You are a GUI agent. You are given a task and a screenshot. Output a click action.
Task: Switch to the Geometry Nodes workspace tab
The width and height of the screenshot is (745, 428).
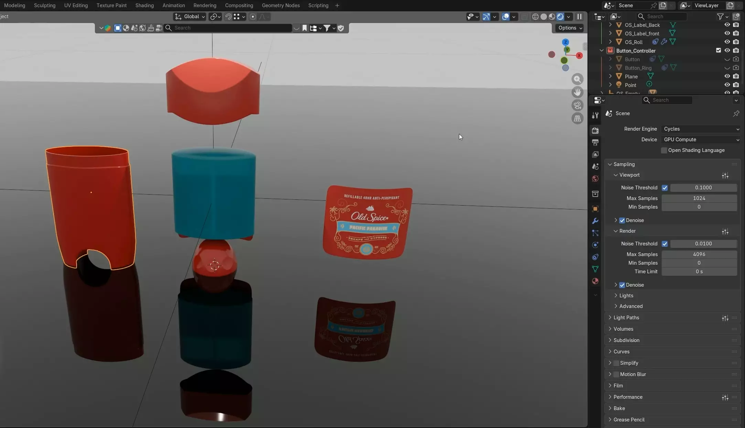[281, 6]
